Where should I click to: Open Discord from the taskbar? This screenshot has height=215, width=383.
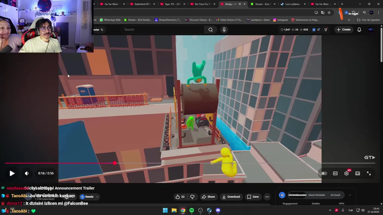[218, 210]
